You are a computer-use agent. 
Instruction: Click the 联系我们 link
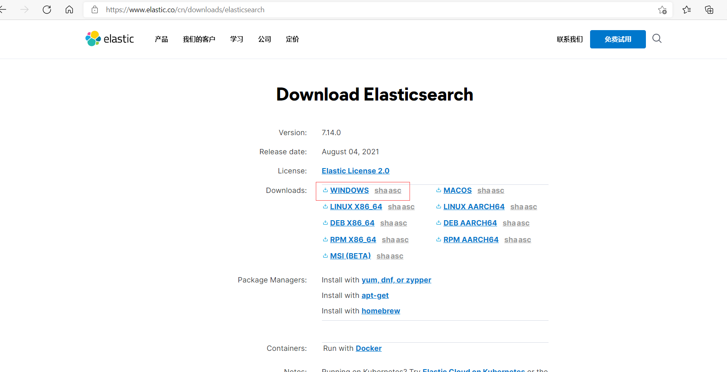tap(570, 39)
